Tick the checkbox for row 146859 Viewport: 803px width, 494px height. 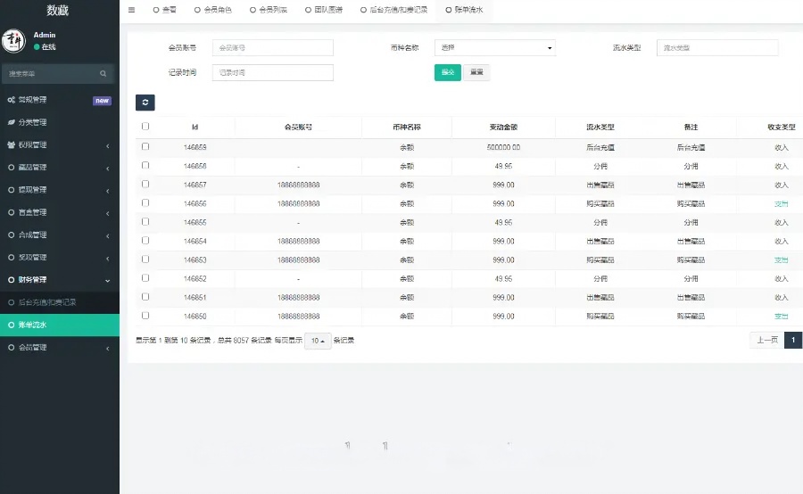tap(145, 146)
